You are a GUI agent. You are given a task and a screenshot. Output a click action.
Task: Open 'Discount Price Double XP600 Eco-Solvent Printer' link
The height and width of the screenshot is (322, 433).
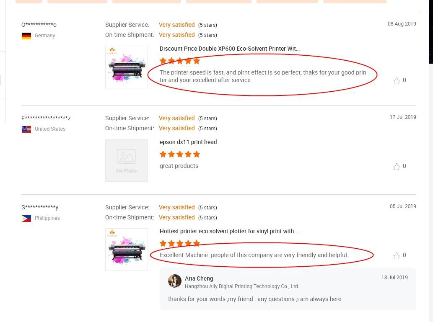pyautogui.click(x=229, y=49)
